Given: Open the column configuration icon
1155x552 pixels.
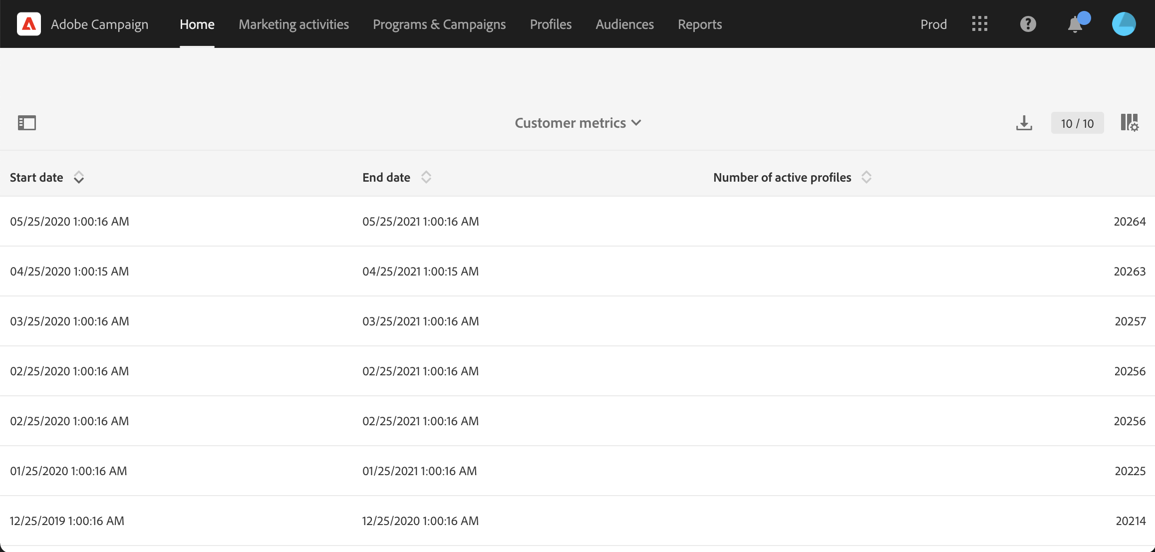Looking at the screenshot, I should click(x=1129, y=123).
